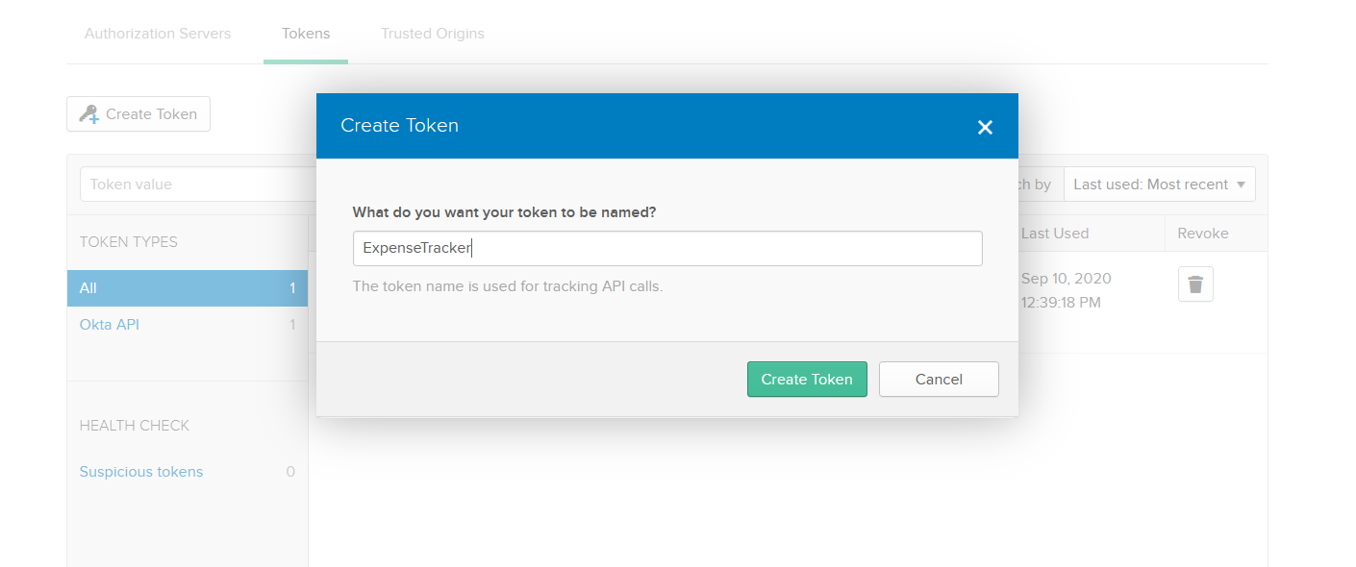Close the Create Token dialog with X
This screenshot has height=567, width=1356.
click(985, 127)
